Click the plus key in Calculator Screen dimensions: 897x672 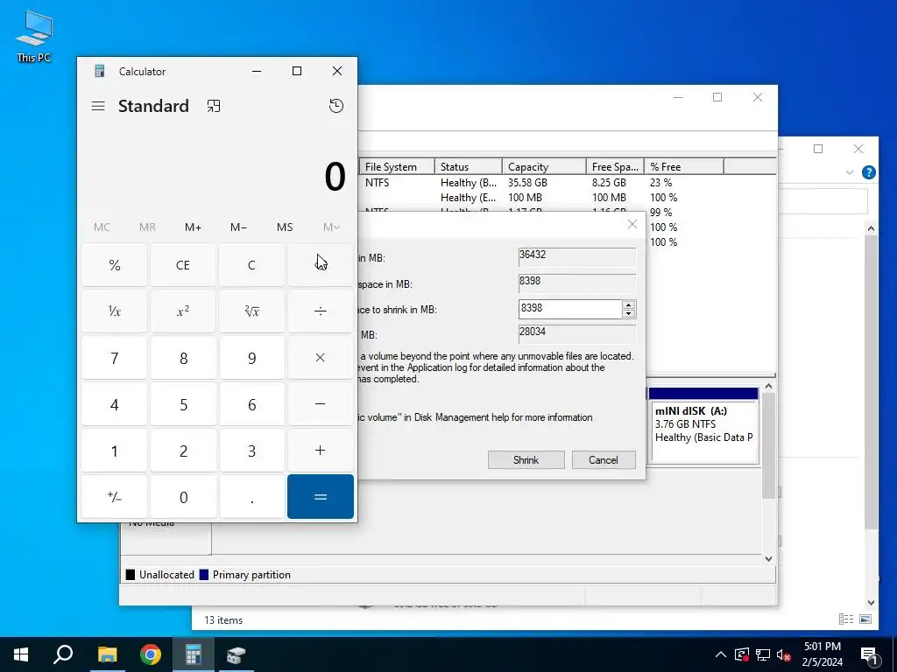pyautogui.click(x=321, y=451)
